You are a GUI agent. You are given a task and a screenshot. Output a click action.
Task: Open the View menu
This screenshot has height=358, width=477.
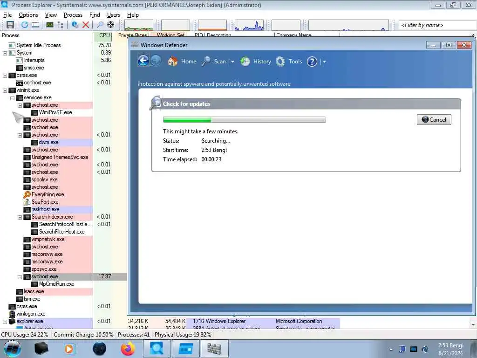click(x=51, y=15)
